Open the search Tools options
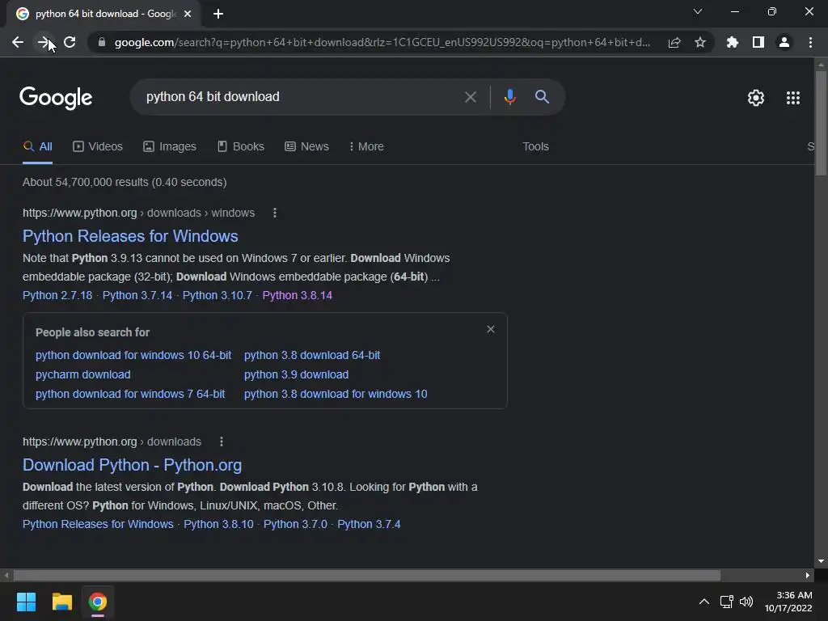 [x=535, y=146]
